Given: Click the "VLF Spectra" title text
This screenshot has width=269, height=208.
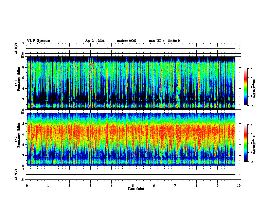Looking at the screenshot, I should (38, 41).
